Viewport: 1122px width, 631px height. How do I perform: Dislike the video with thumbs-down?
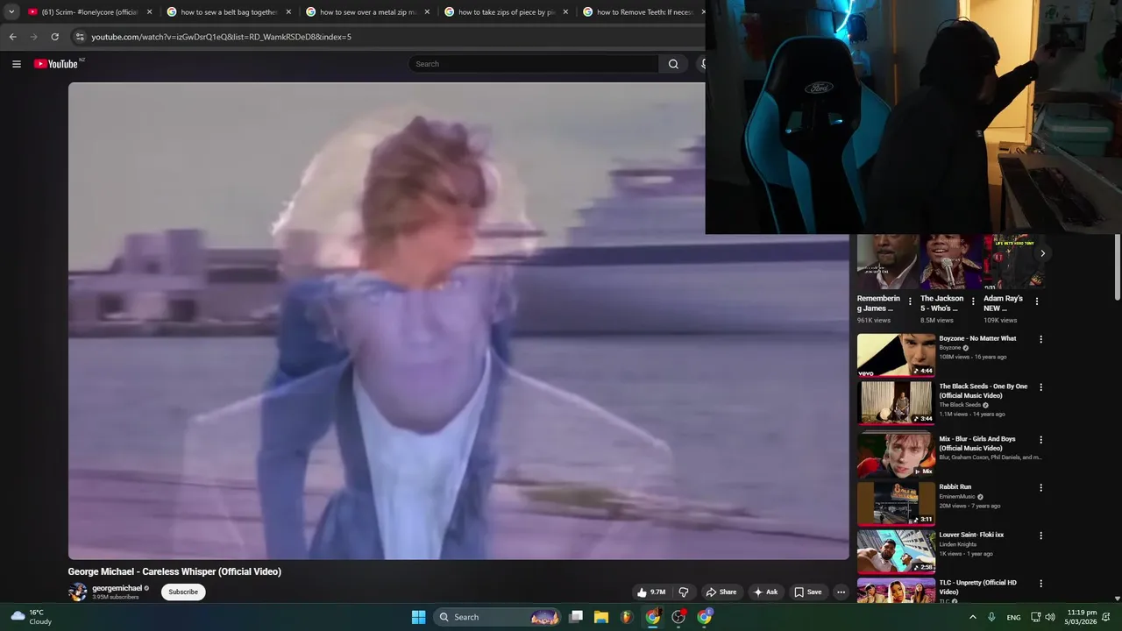pyautogui.click(x=684, y=592)
